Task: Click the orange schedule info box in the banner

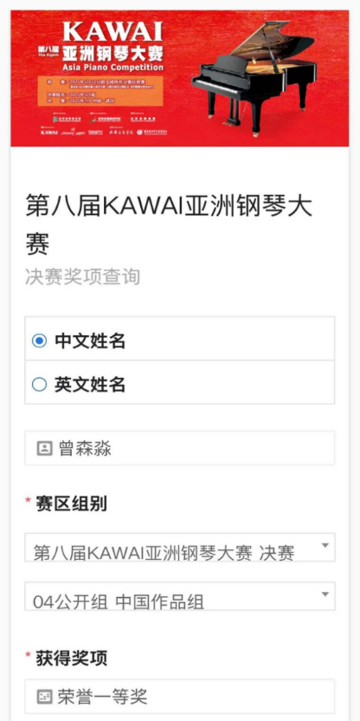Action: 100,92
